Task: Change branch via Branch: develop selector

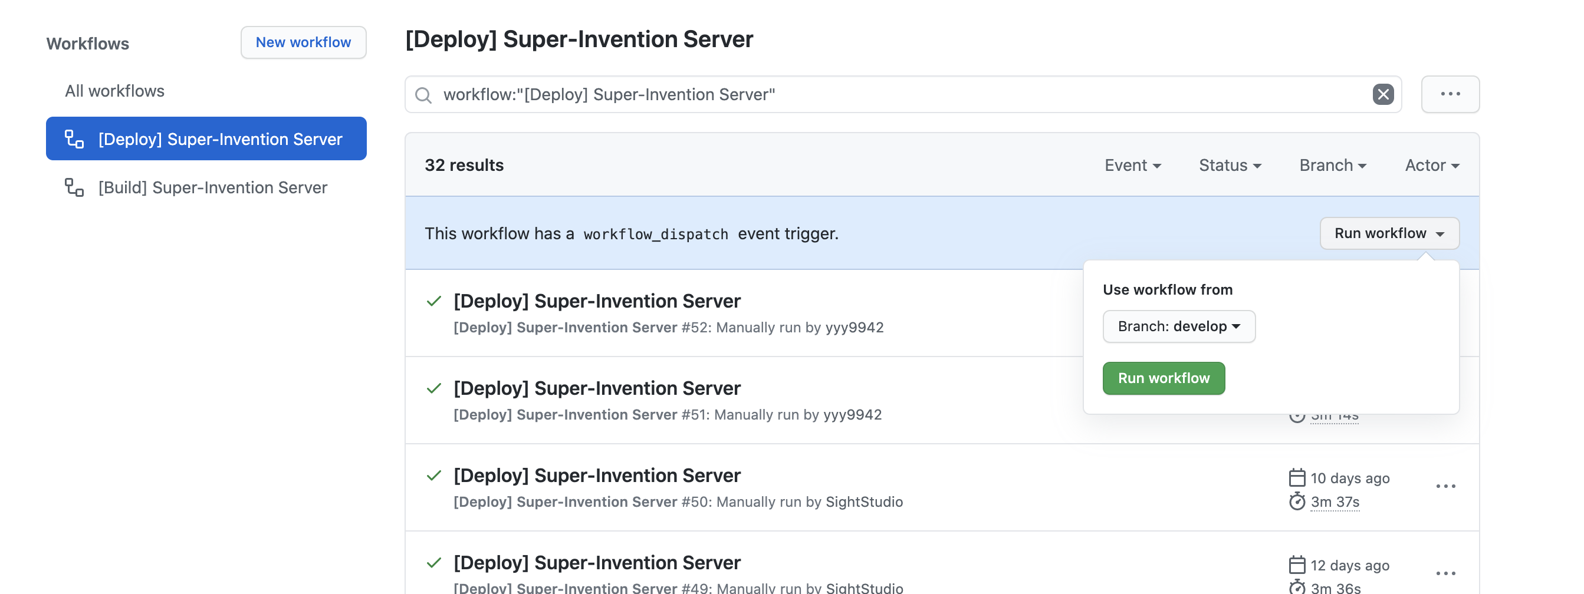Action: coord(1179,326)
